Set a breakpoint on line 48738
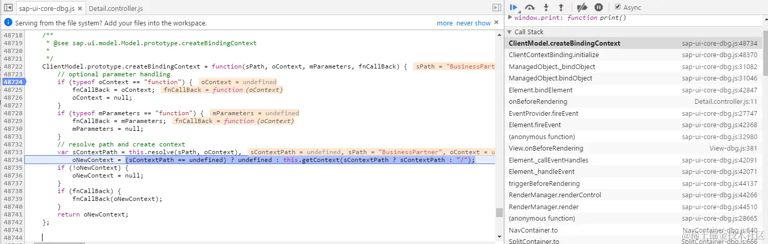The width and height of the screenshot is (768, 244). tap(13, 191)
